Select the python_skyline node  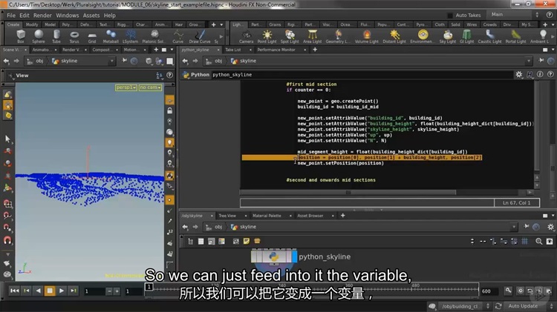[x=273, y=256]
